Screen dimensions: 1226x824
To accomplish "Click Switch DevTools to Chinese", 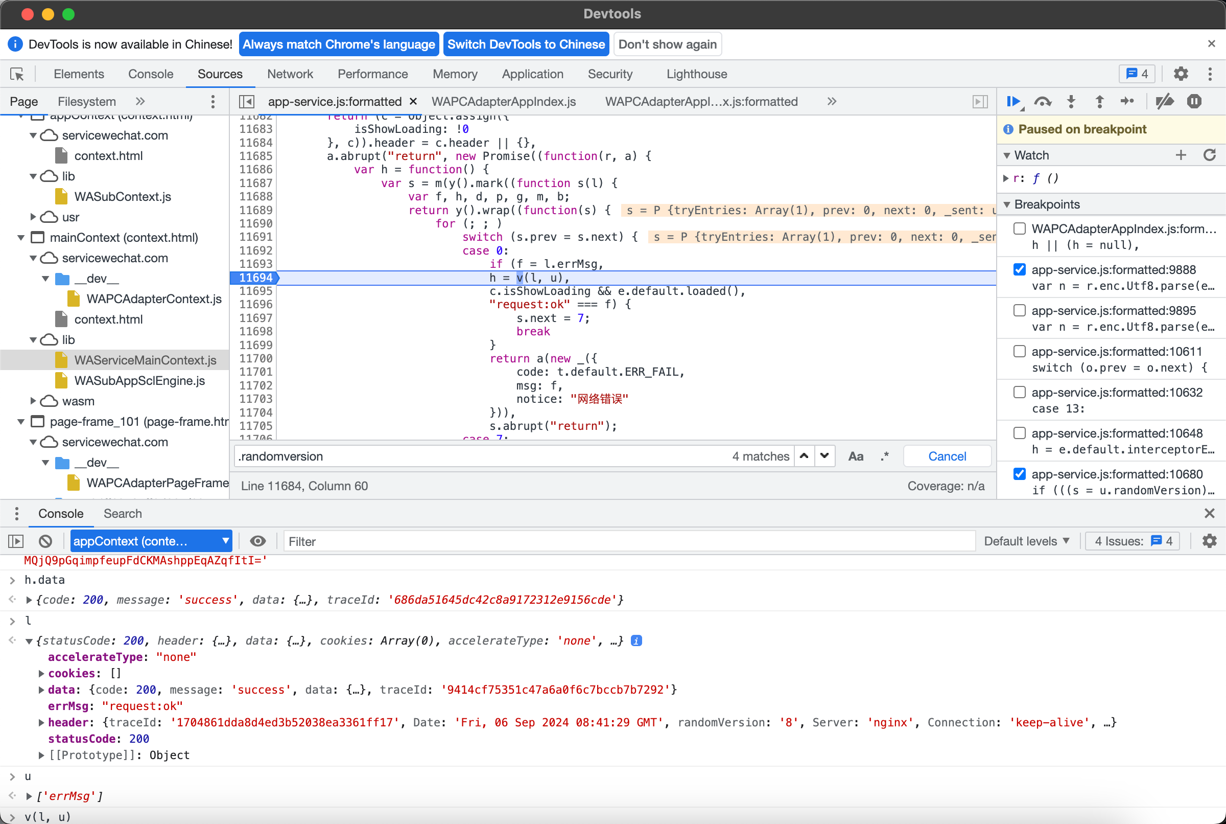I will (x=526, y=44).
